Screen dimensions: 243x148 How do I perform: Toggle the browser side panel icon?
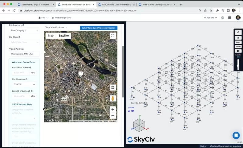click(x=228, y=11)
